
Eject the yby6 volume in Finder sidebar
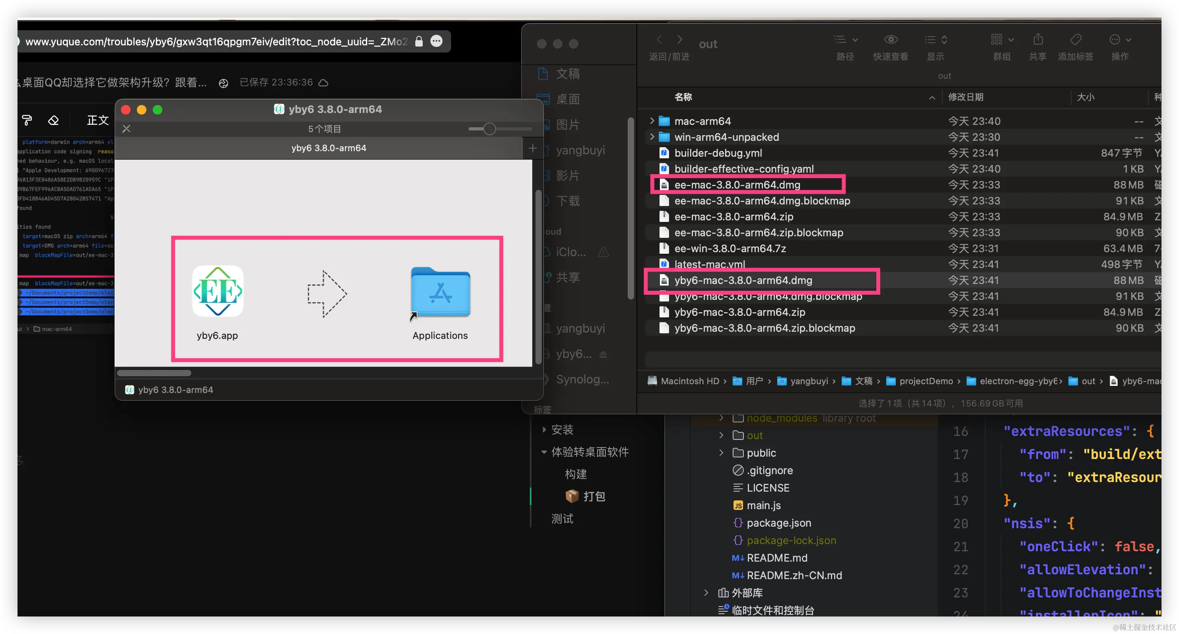tap(603, 354)
